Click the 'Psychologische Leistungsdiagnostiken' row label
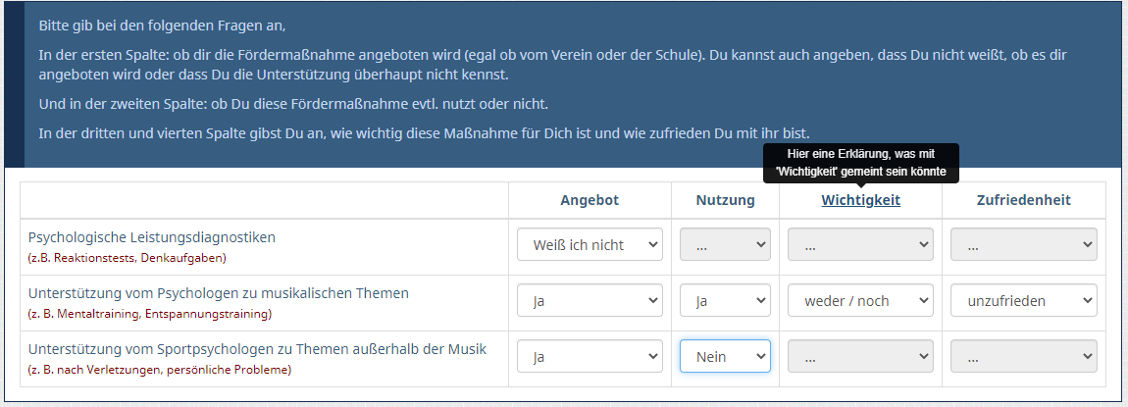Screen dimensions: 1128x407 (152, 237)
